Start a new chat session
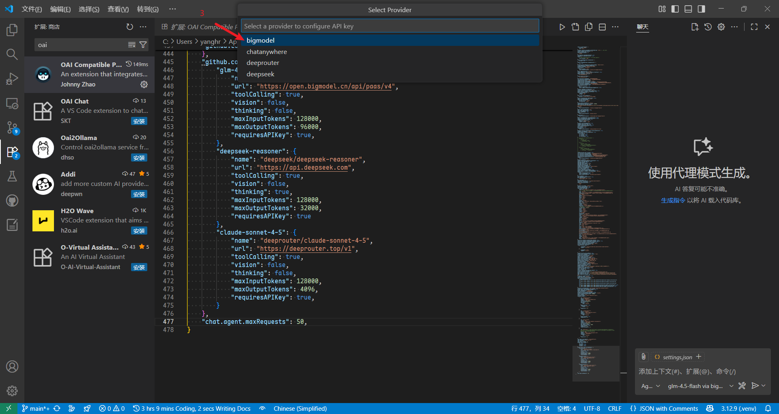The image size is (779, 414). pyautogui.click(x=695, y=27)
